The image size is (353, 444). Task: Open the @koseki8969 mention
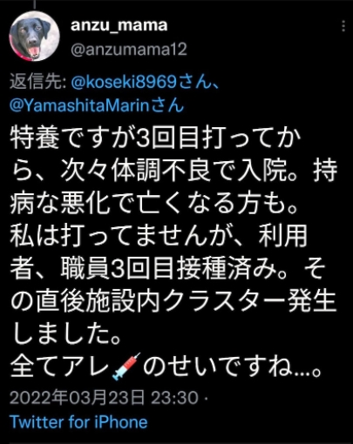coord(124,83)
